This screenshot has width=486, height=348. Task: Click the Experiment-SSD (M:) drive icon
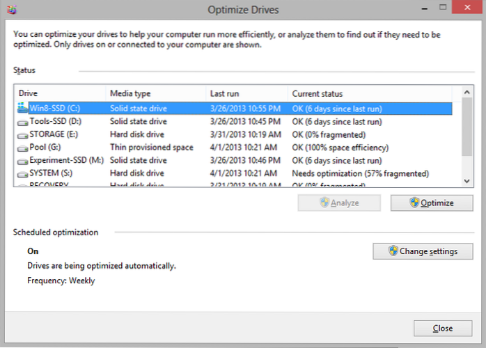(22, 161)
